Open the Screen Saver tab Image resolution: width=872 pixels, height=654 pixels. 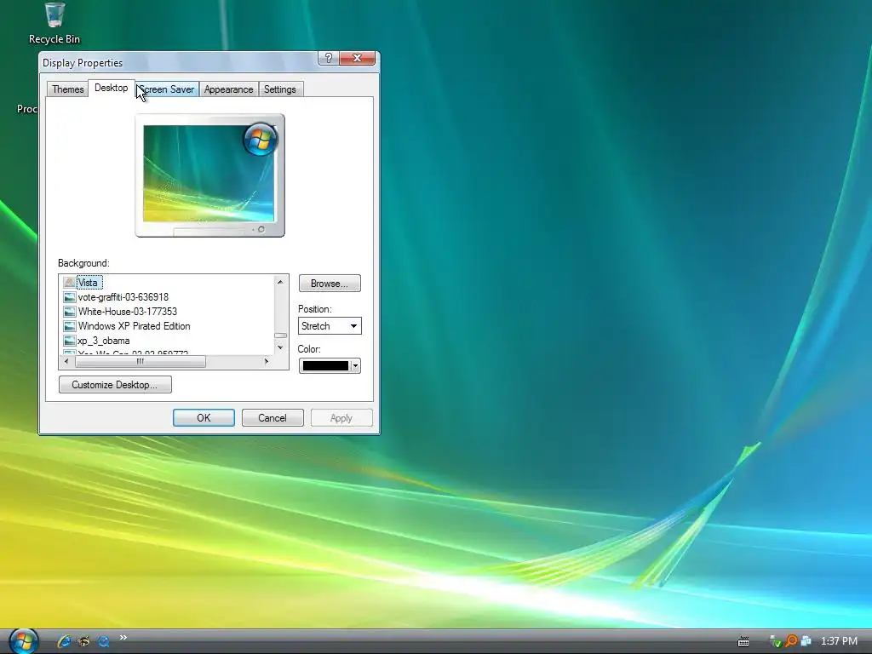click(166, 89)
